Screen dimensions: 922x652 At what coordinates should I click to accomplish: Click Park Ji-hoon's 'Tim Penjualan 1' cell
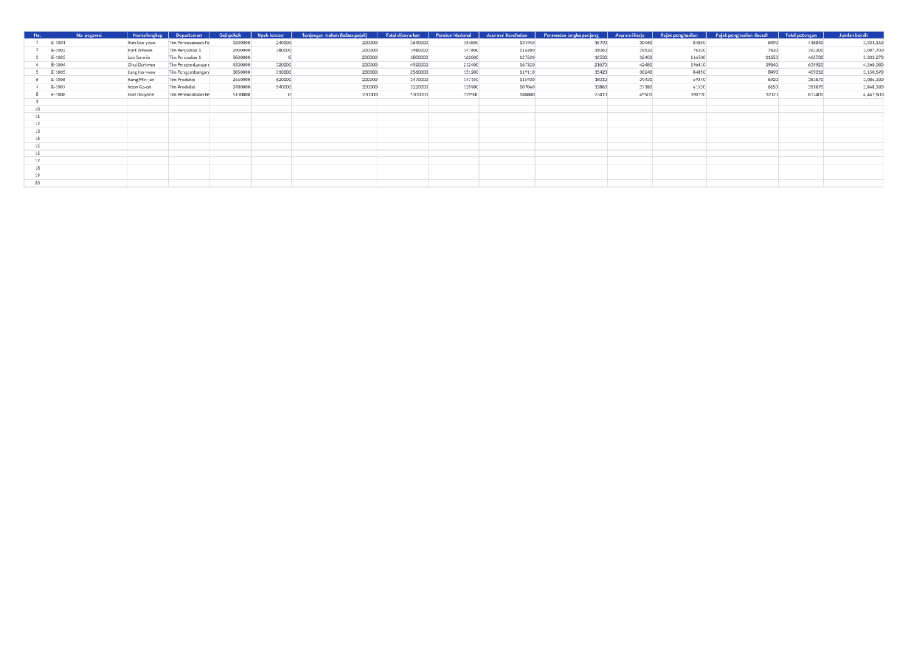[x=189, y=51]
